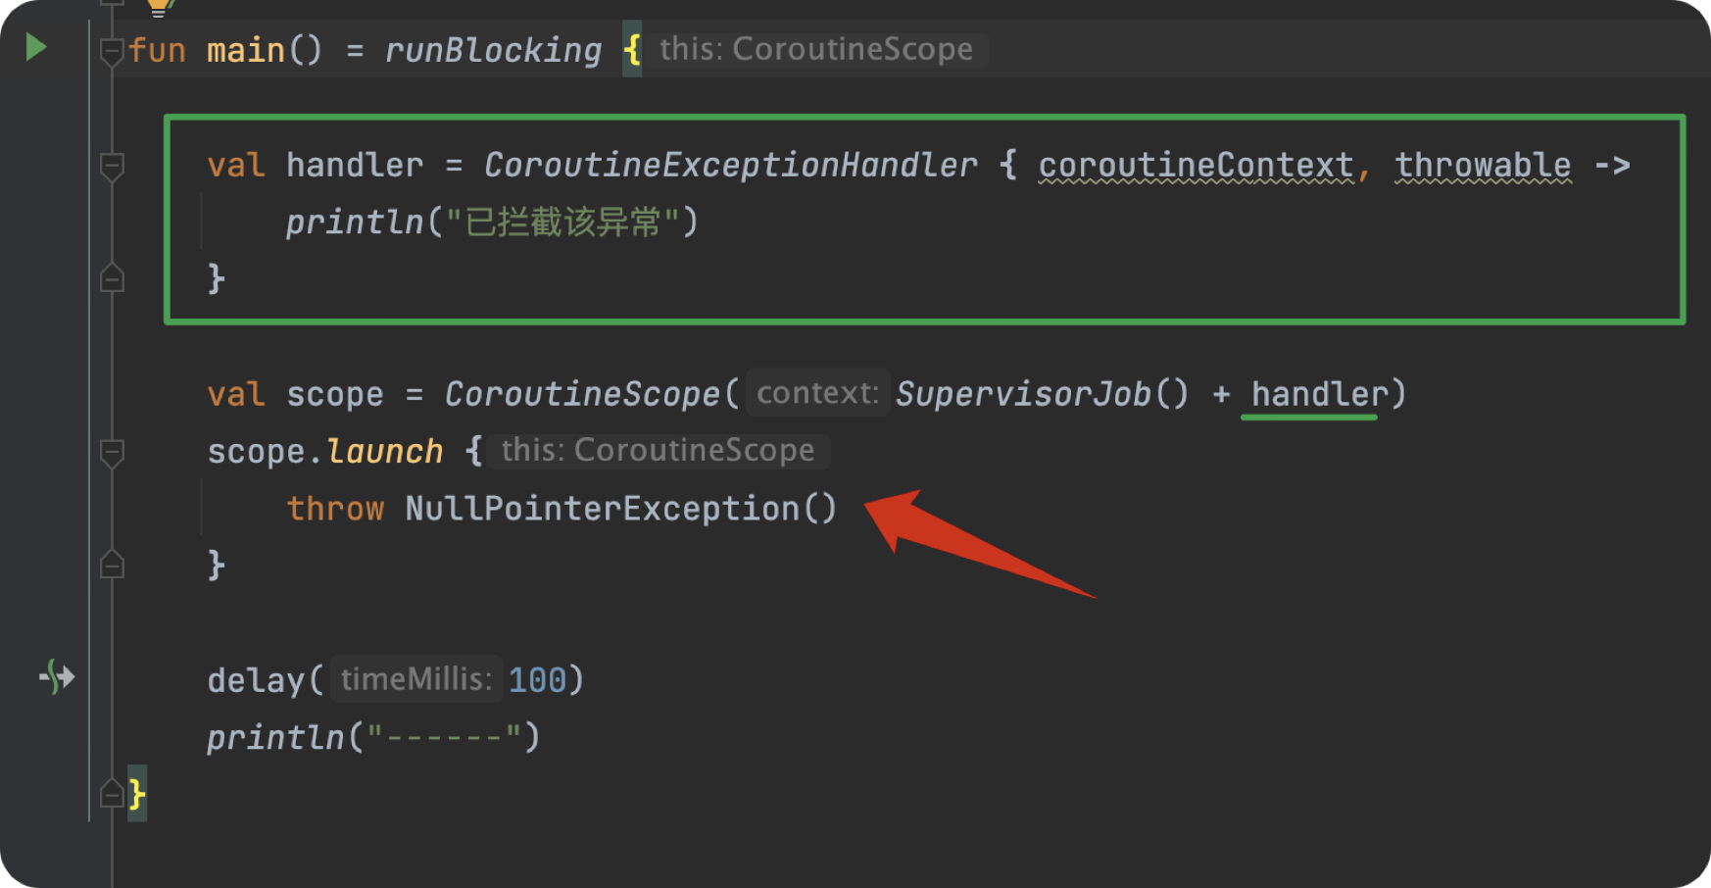1711x888 pixels.
Task: Collapse the scope.launch block fold marker
Action: click(x=112, y=453)
